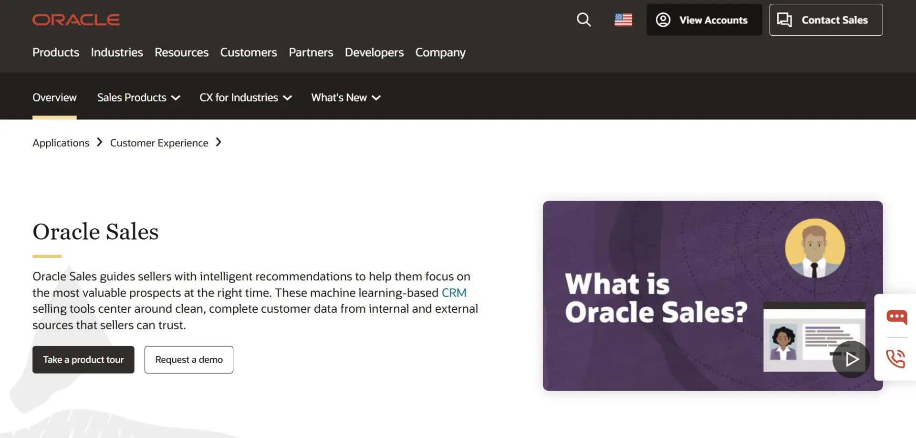Follow the CRM link in paragraph
916x438 pixels.
[x=454, y=293]
